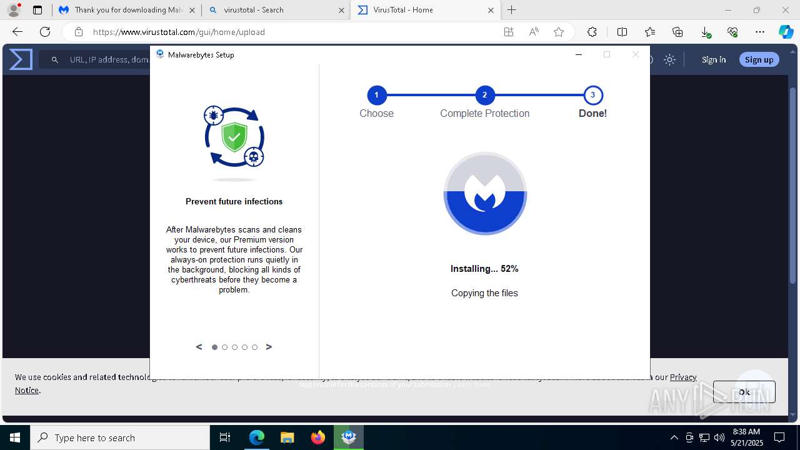Open Edge Collections
This screenshot has width=800, height=450.
tap(677, 32)
